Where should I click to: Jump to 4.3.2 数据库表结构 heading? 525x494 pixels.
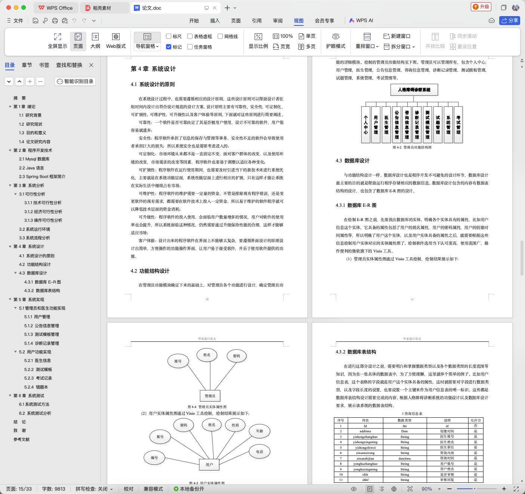pos(42,291)
